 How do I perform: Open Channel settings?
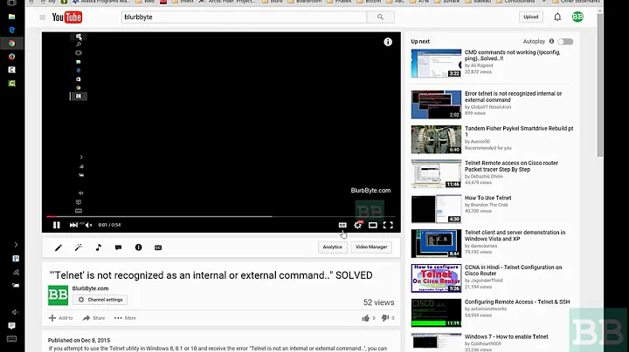pos(100,300)
